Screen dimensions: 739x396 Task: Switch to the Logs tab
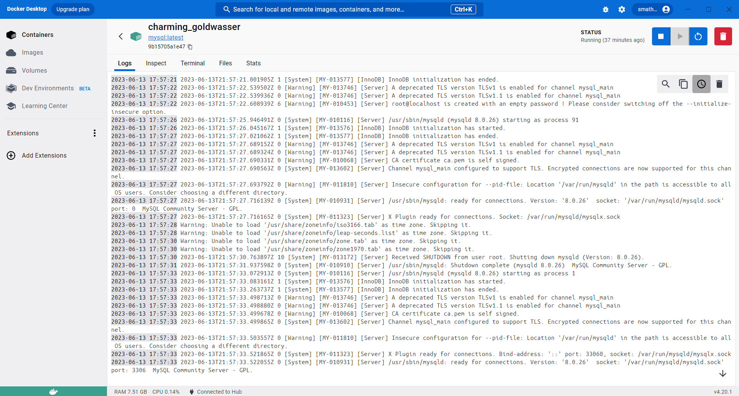click(125, 63)
